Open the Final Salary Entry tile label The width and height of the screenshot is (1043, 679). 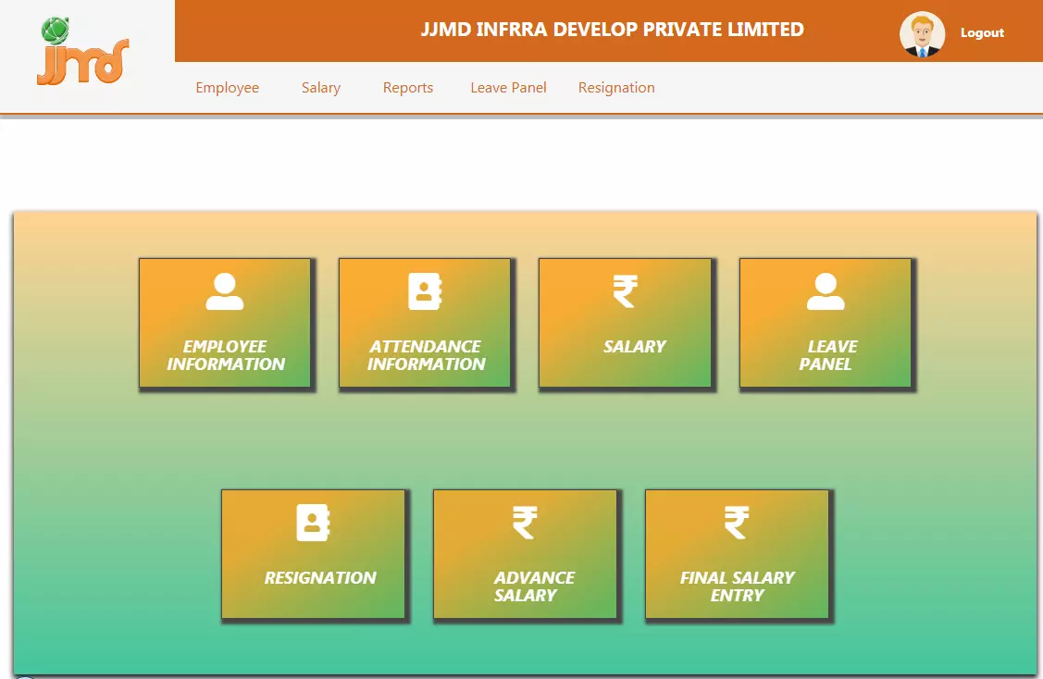(737, 586)
